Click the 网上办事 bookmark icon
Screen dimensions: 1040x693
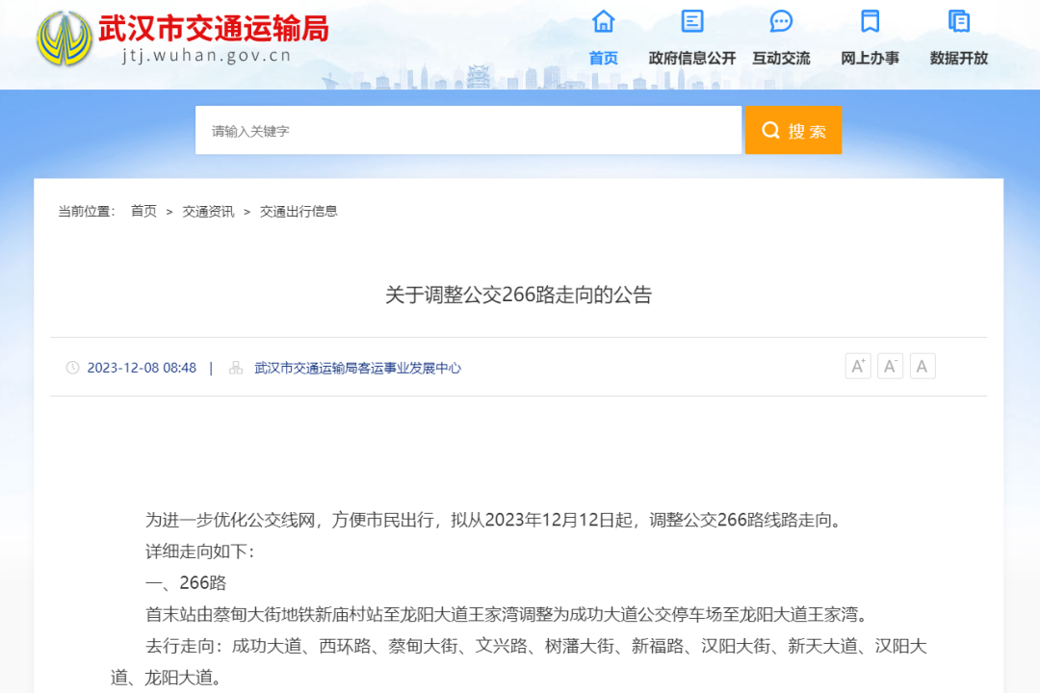(869, 21)
